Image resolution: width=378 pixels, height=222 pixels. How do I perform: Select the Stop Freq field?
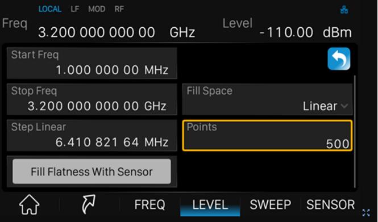pyautogui.click(x=92, y=99)
